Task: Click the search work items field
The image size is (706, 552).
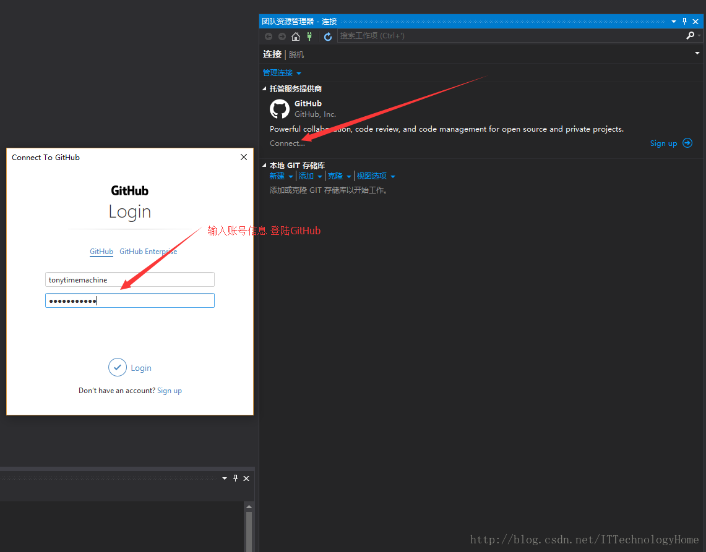Action: pyautogui.click(x=510, y=35)
